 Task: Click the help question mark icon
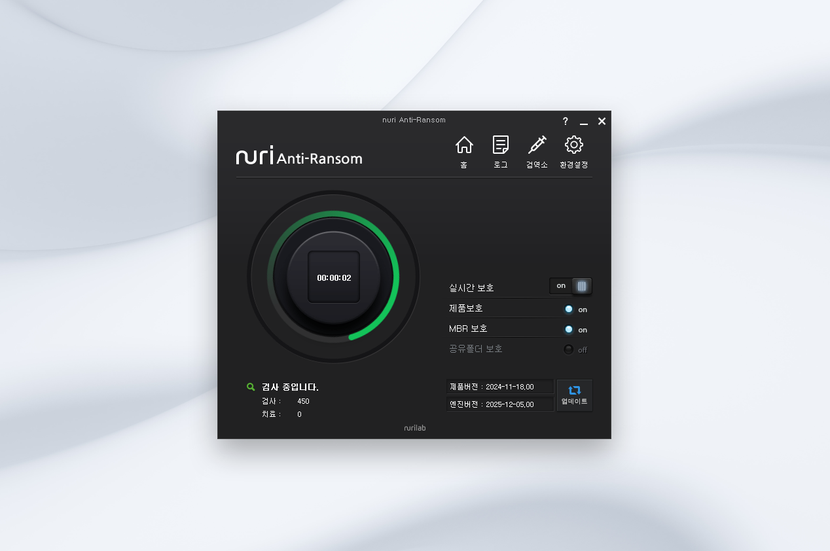click(x=566, y=122)
